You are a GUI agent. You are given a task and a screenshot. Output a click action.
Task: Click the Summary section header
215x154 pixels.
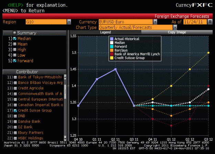click(x=35, y=33)
